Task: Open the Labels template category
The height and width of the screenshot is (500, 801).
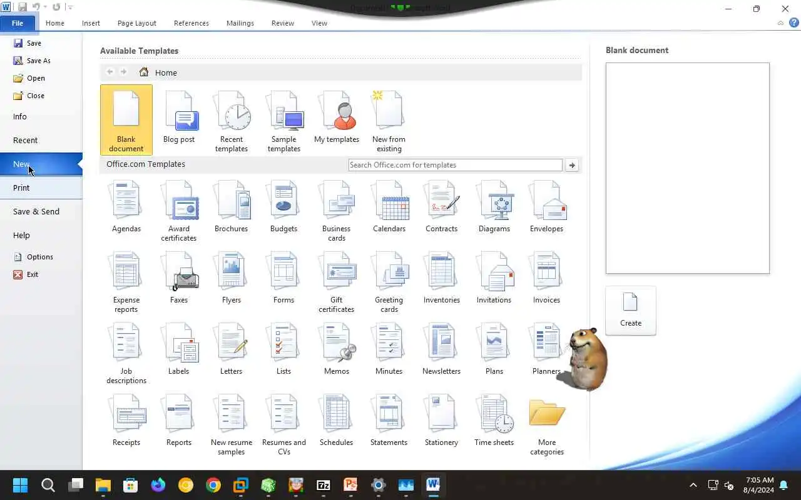Action: tap(179, 349)
